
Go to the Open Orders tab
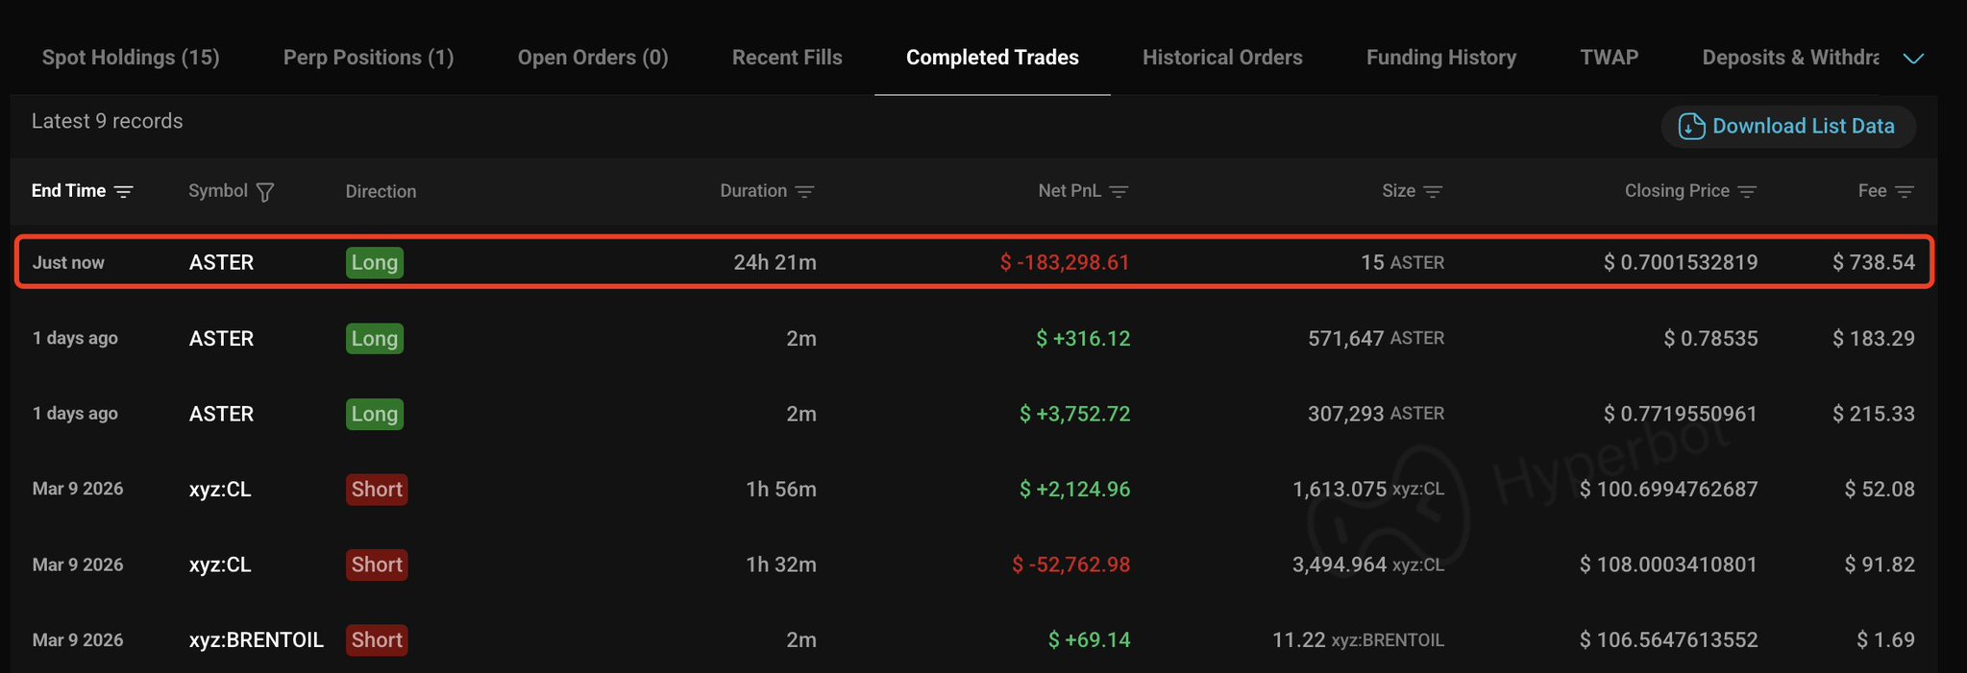pyautogui.click(x=593, y=58)
